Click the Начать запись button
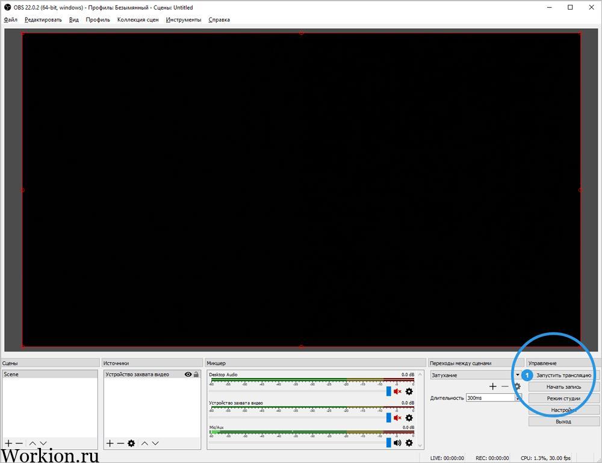Viewport: 602px width, 463px height. tap(563, 387)
